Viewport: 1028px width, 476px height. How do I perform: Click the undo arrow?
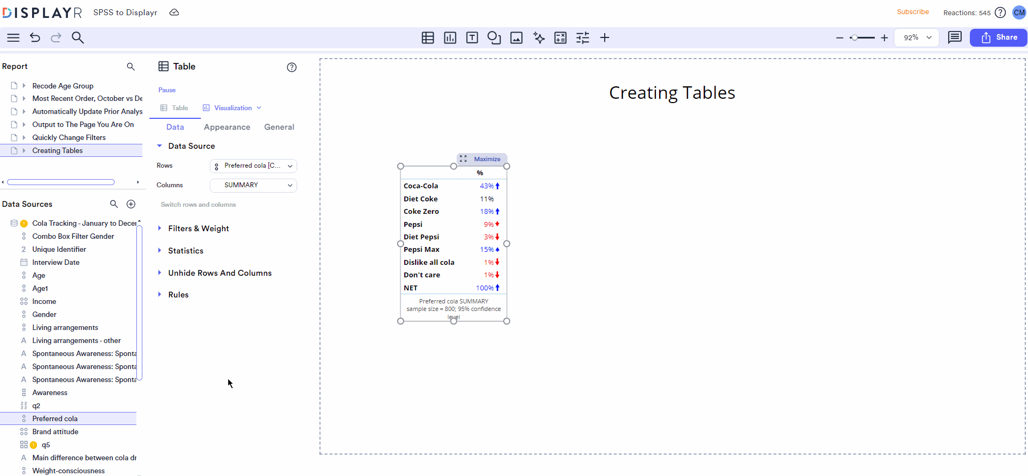[35, 37]
